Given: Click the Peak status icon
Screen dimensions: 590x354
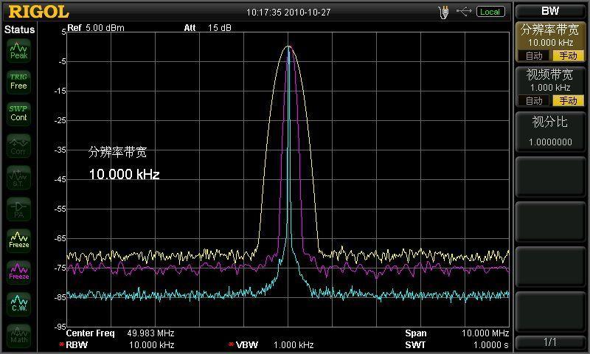Looking at the screenshot, I should pyautogui.click(x=19, y=51).
